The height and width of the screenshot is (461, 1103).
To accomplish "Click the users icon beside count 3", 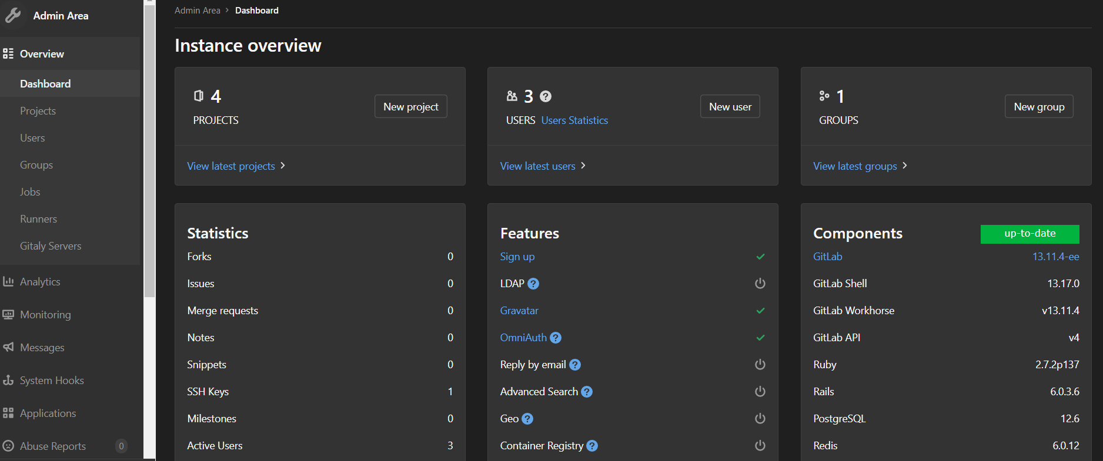I will tap(512, 96).
